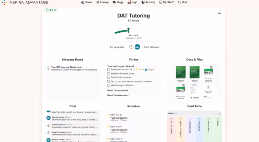Select the orange About To Start column
This screenshot has height=142, width=259.
point(180,129)
